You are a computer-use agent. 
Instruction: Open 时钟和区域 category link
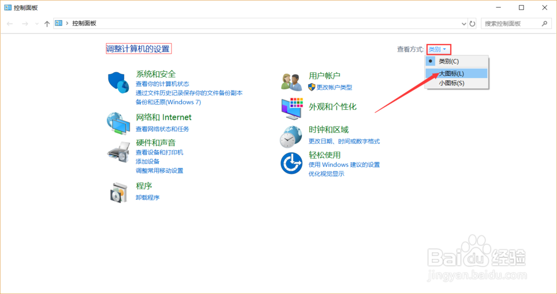(329, 129)
